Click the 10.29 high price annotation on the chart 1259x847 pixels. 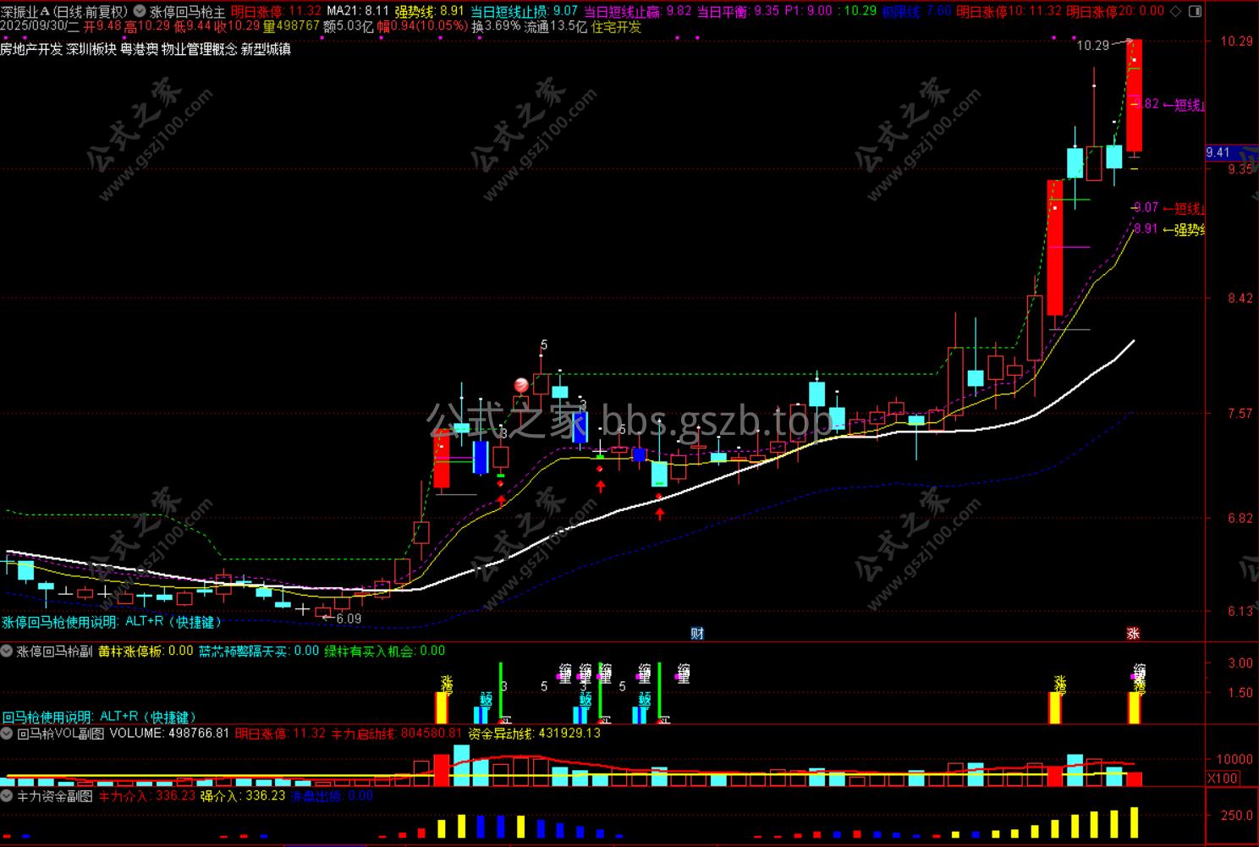point(1093,45)
